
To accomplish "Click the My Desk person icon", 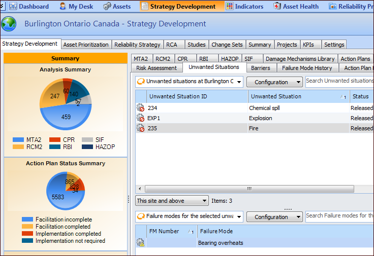I will point(63,7).
